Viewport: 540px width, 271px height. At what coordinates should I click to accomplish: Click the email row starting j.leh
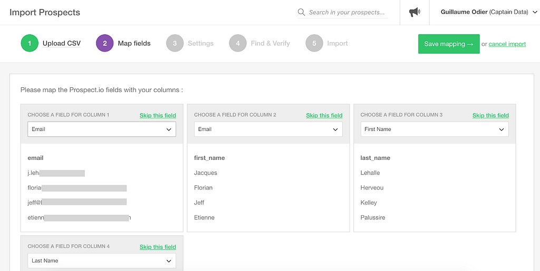click(x=56, y=173)
